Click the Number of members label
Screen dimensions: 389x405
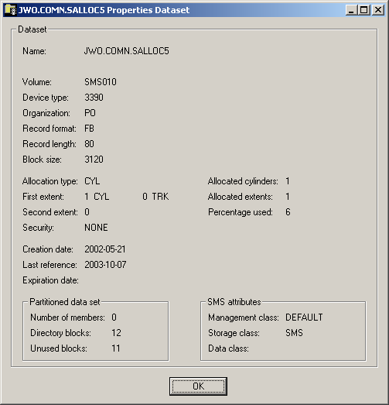click(67, 317)
